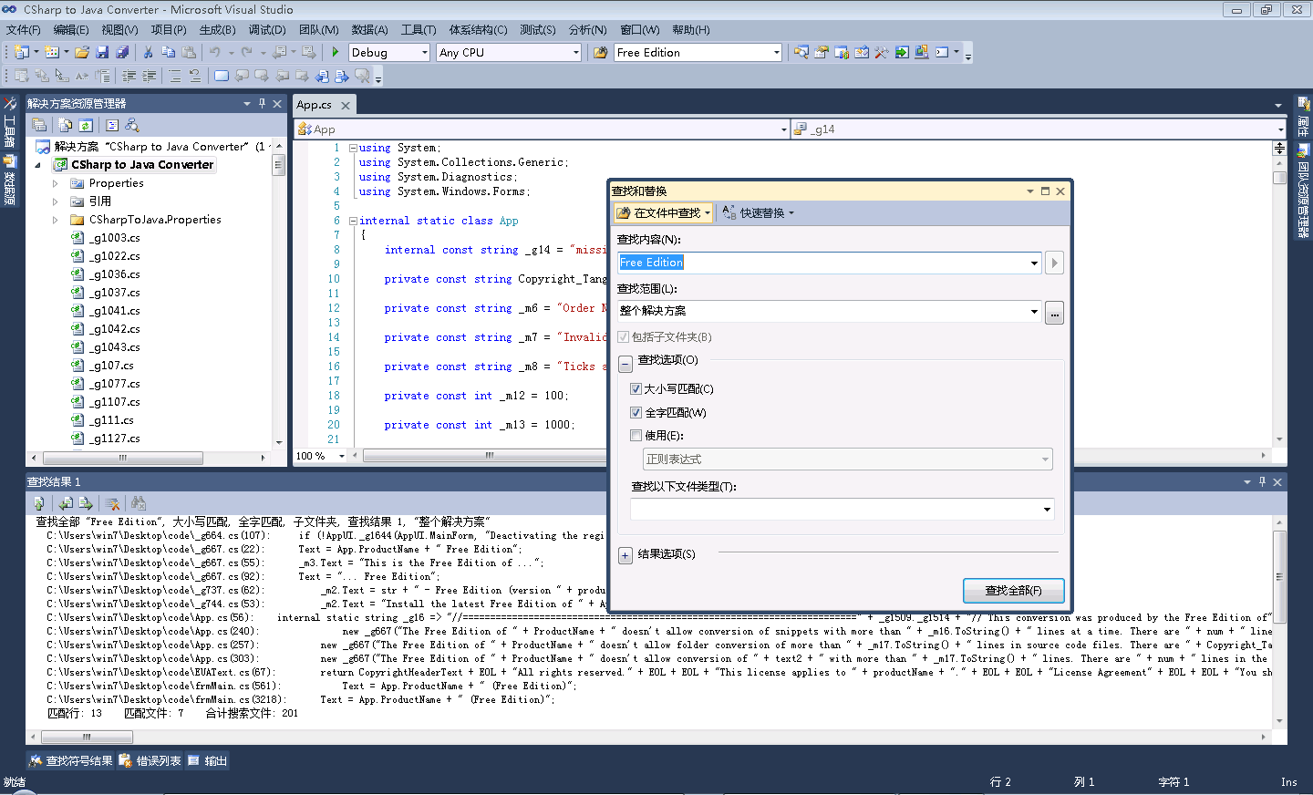Collapse the CSharp to Java Converter project node
Image resolution: width=1313 pixels, height=795 pixels.
click(x=38, y=165)
